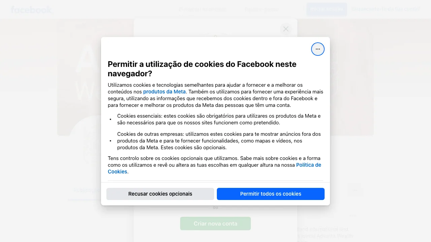Screen dimensions: 431x242
Task: Click the "Cookies de outras empresas" bullet paragraph
Action: pos(219,141)
